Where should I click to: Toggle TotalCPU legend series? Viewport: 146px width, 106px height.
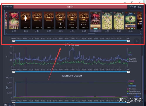coord(132,61)
